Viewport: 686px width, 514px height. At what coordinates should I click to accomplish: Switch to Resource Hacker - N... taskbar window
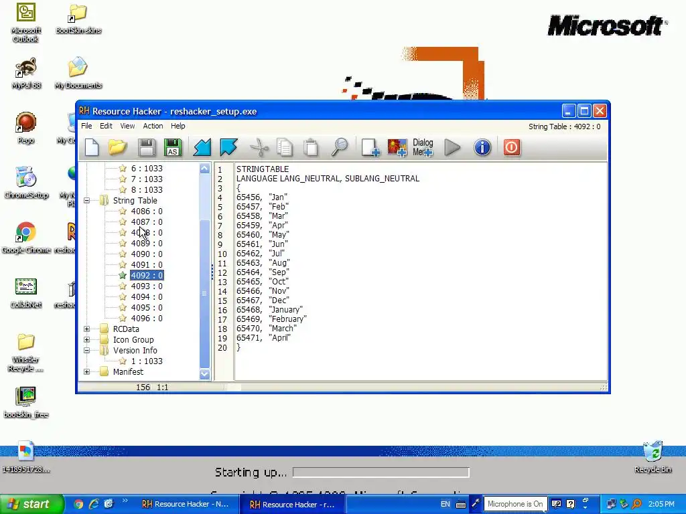[x=186, y=504]
